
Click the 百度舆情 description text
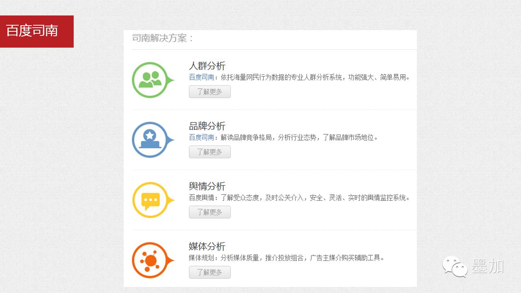[x=300, y=198]
